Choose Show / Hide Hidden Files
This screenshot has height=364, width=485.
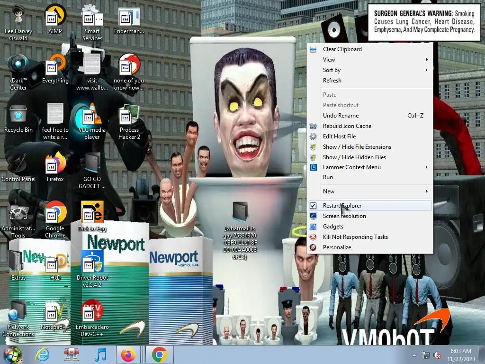point(369,157)
